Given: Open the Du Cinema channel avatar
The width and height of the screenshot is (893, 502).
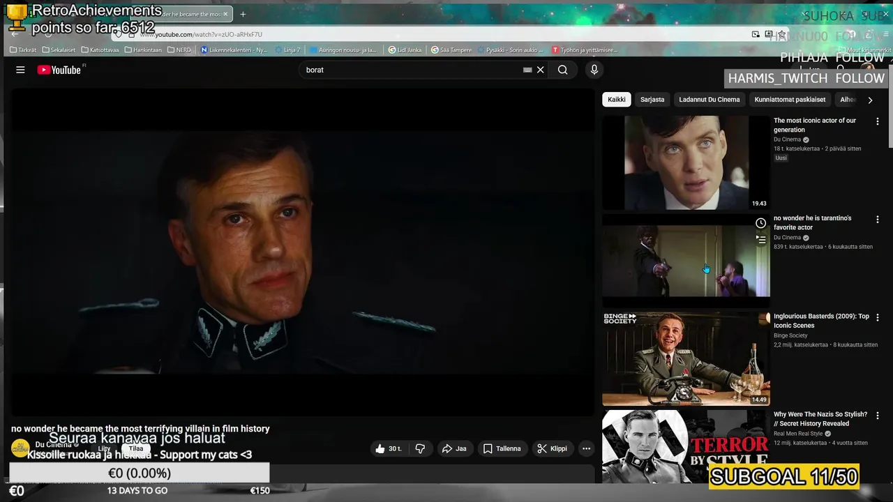Looking at the screenshot, I should coord(20,448).
